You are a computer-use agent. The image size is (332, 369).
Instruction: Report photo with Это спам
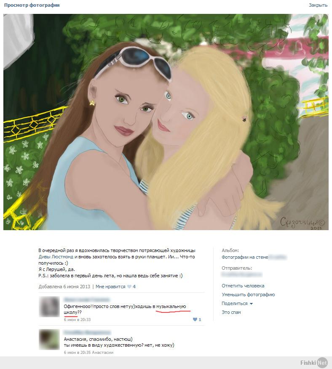pyautogui.click(x=231, y=312)
